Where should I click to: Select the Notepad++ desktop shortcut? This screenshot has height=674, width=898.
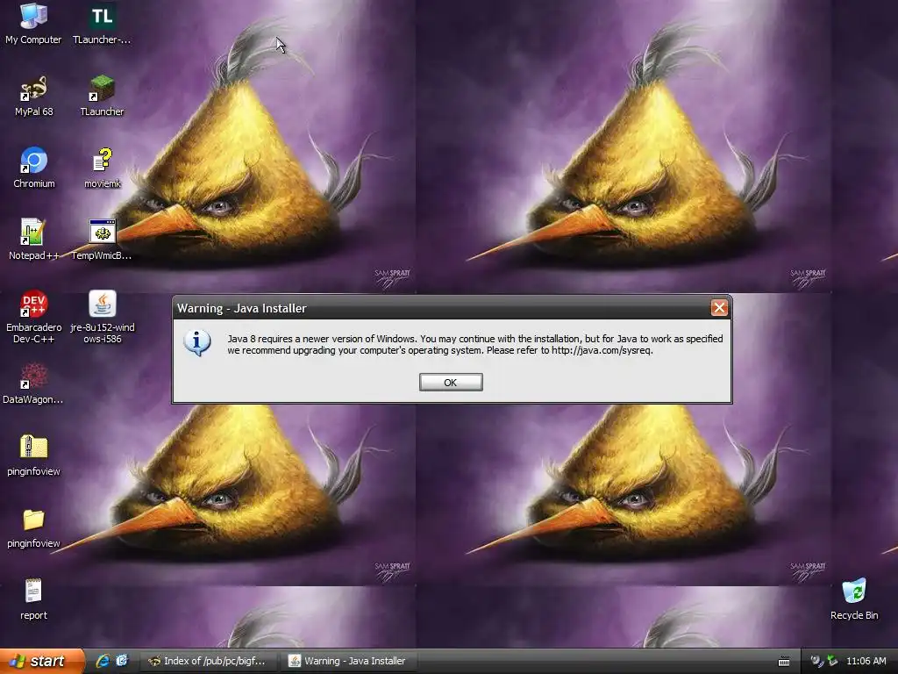click(33, 240)
